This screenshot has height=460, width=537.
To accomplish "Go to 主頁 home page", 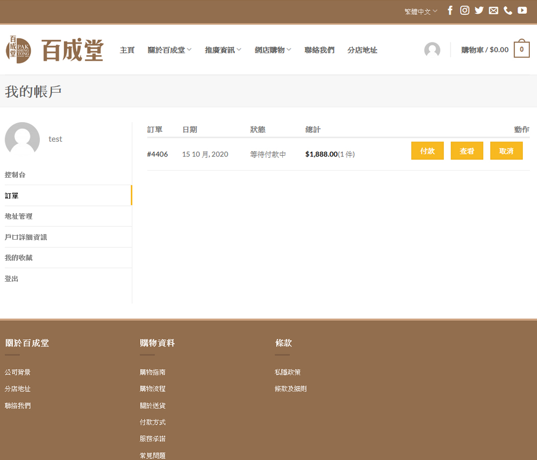I will click(x=127, y=50).
